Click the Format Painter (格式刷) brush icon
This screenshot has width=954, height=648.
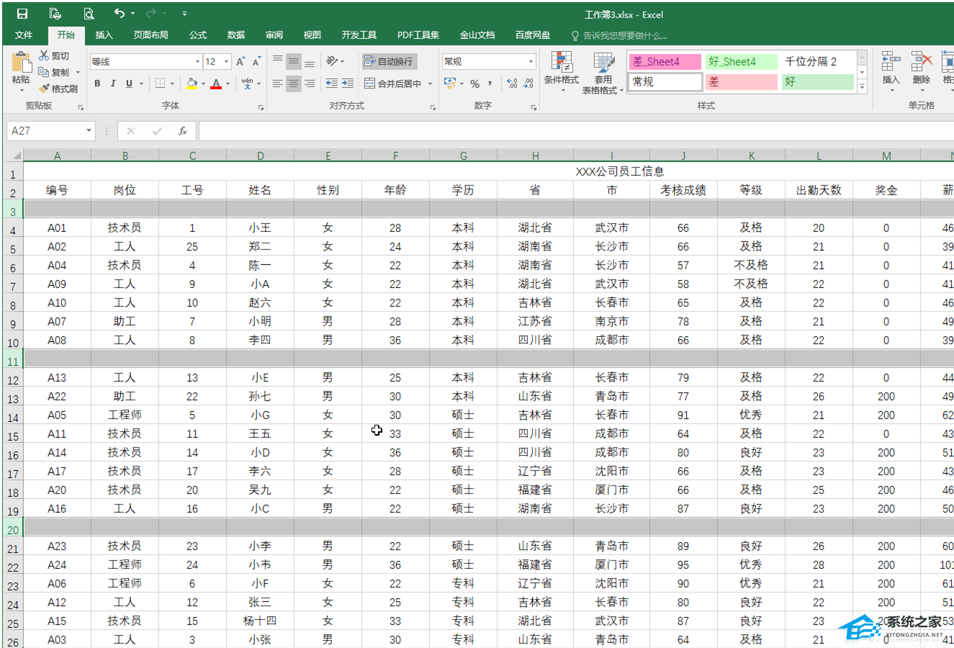45,89
